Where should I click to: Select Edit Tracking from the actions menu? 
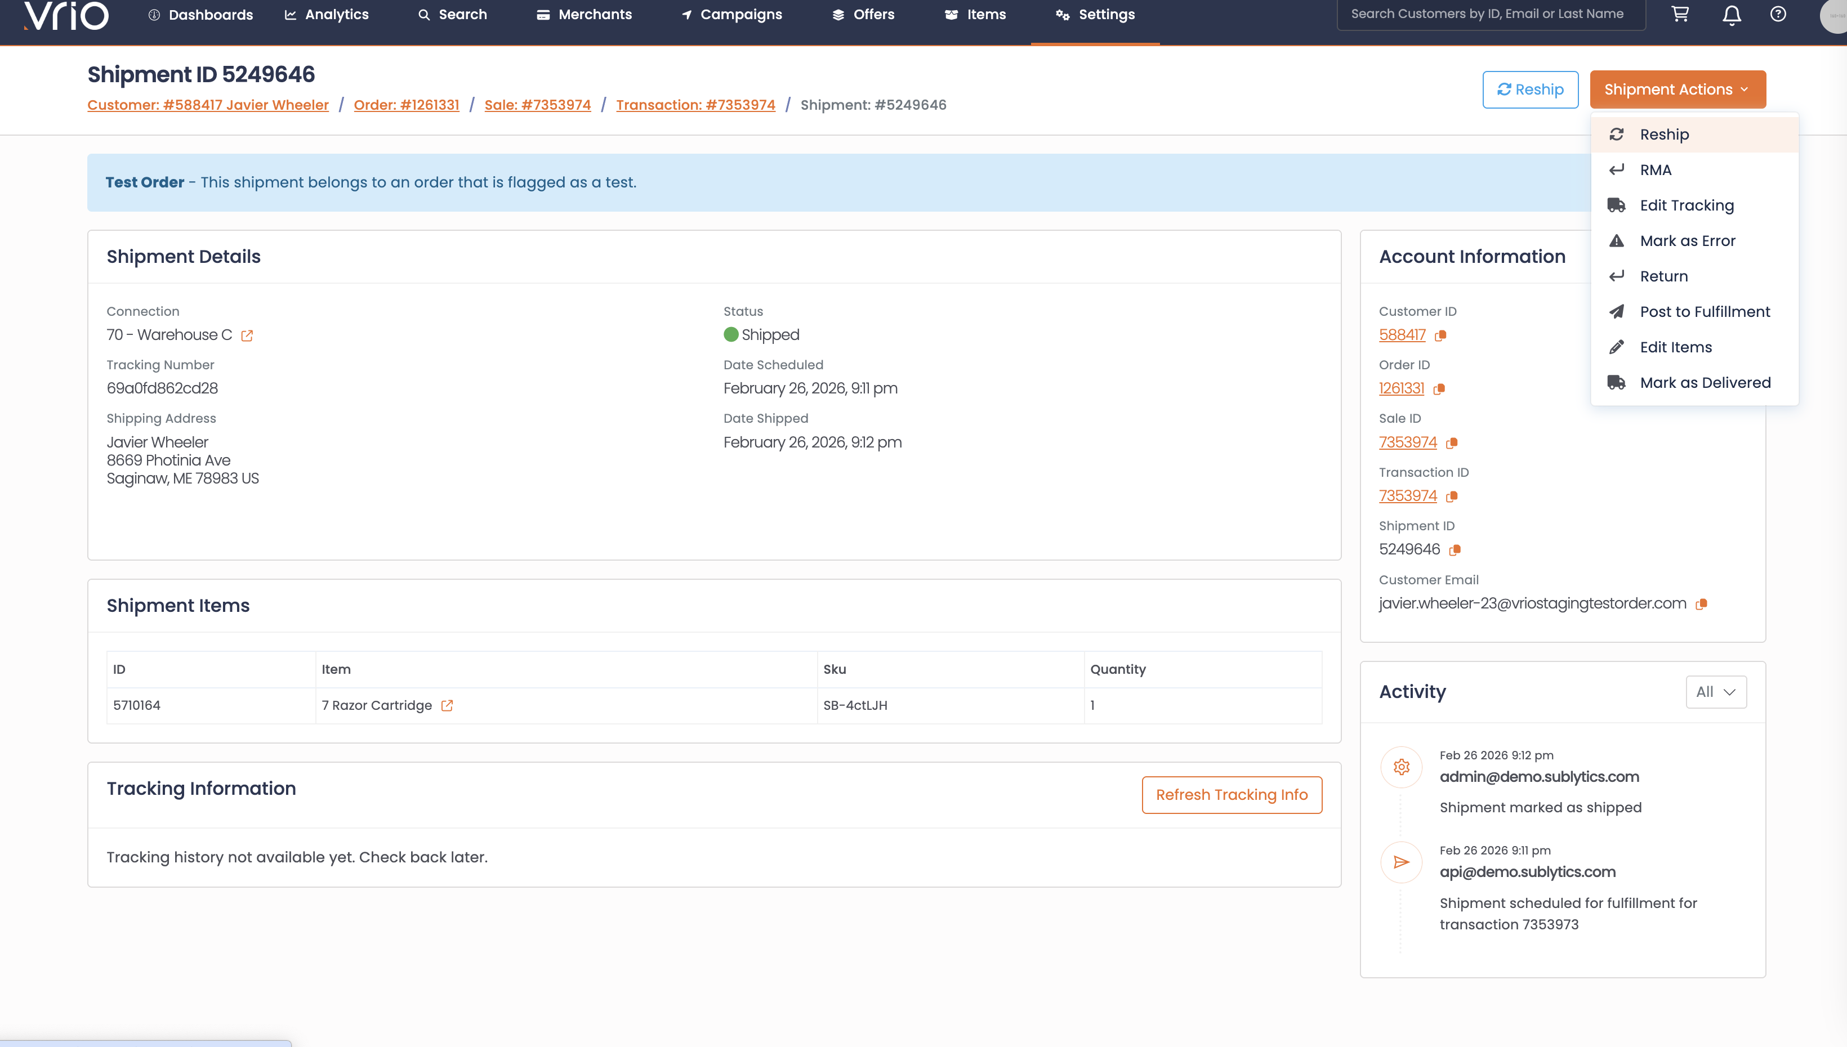(x=1686, y=205)
